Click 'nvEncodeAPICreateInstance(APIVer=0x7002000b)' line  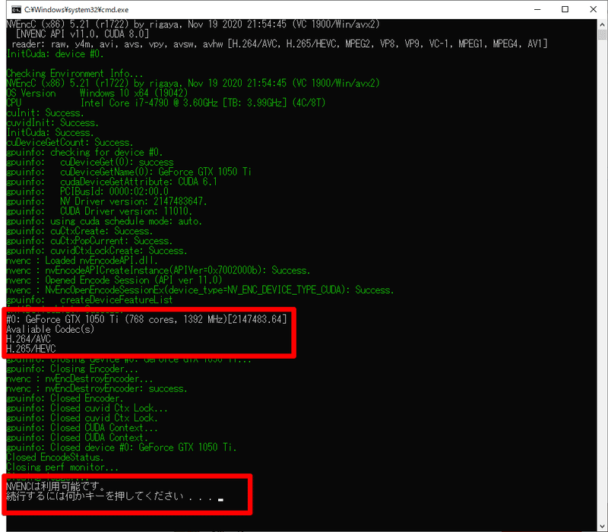coord(158,271)
